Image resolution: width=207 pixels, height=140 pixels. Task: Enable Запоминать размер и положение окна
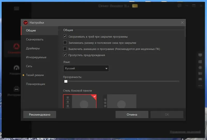point(65,43)
